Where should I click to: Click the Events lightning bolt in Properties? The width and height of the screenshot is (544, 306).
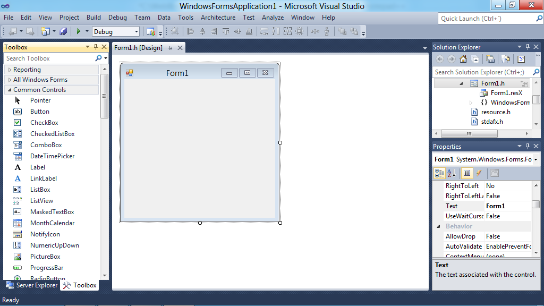(479, 173)
